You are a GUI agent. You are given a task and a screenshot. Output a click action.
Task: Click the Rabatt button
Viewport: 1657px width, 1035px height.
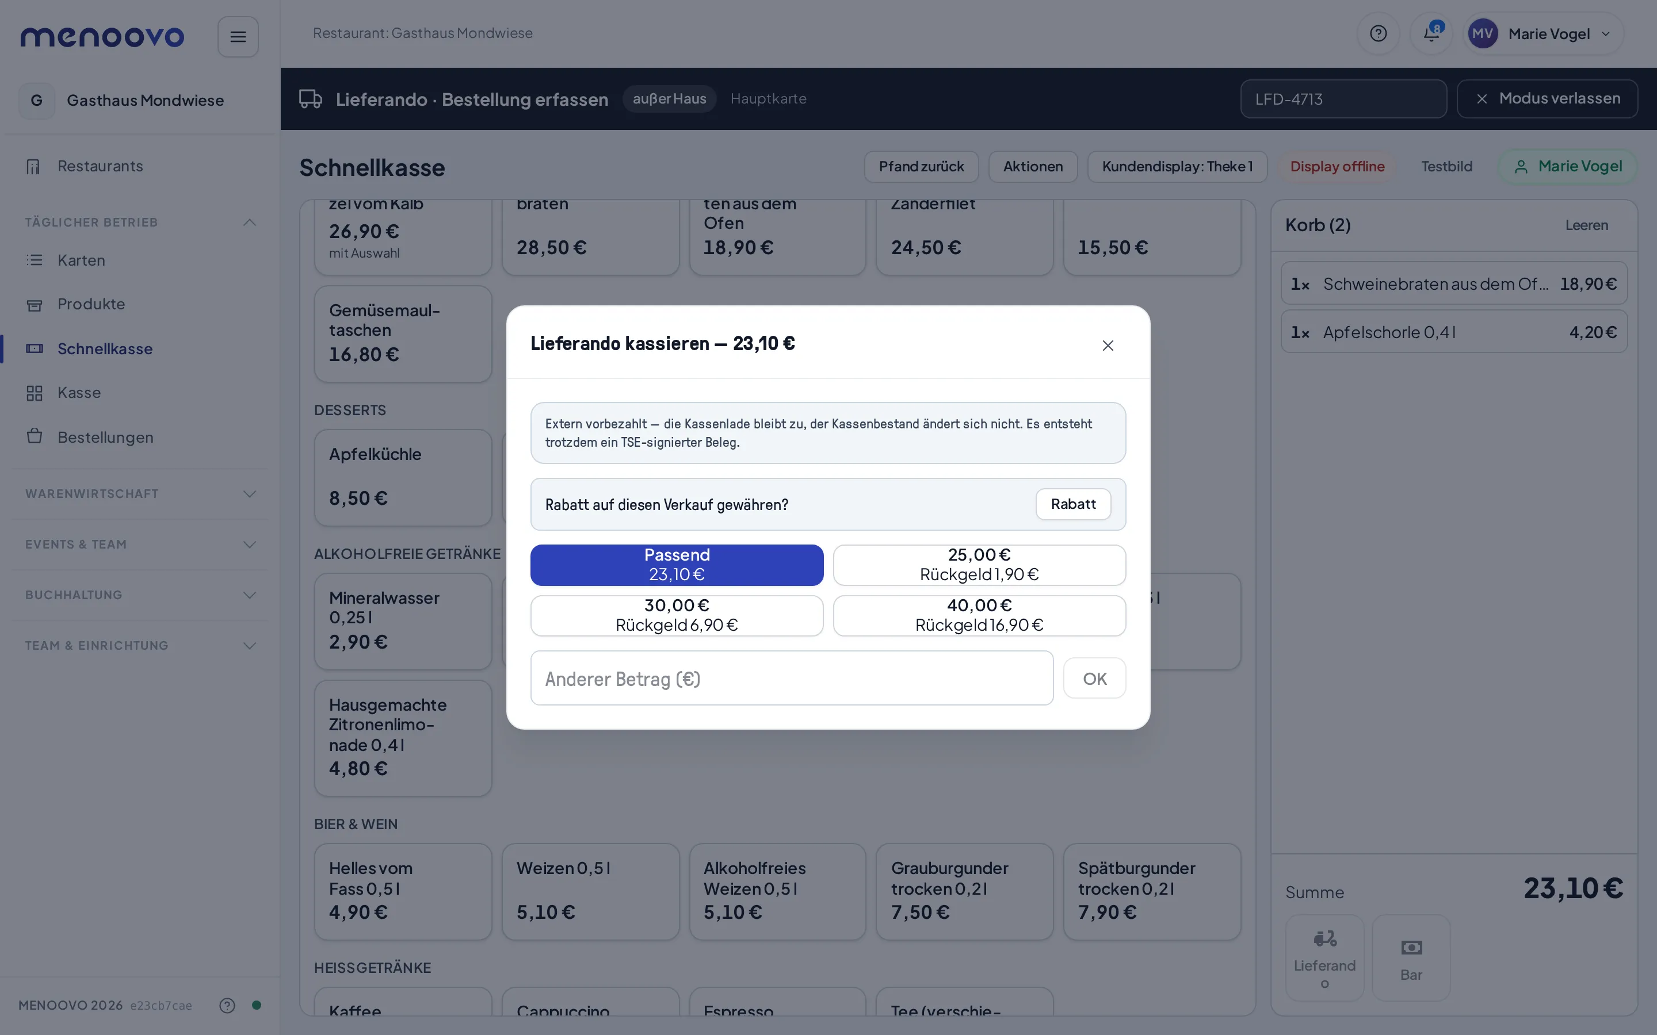pos(1073,504)
